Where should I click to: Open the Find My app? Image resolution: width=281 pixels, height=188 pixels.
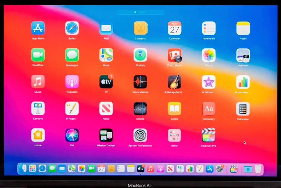click(x=140, y=55)
